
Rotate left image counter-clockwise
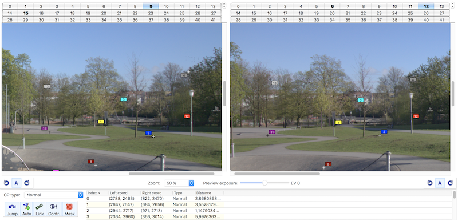coord(6,183)
